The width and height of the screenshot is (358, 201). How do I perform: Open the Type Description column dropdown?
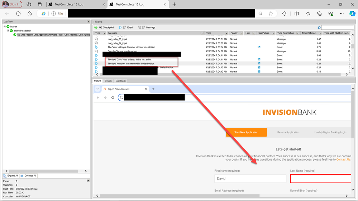298,33
